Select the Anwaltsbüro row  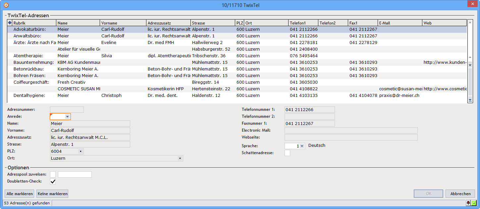pyautogui.click(x=237, y=36)
